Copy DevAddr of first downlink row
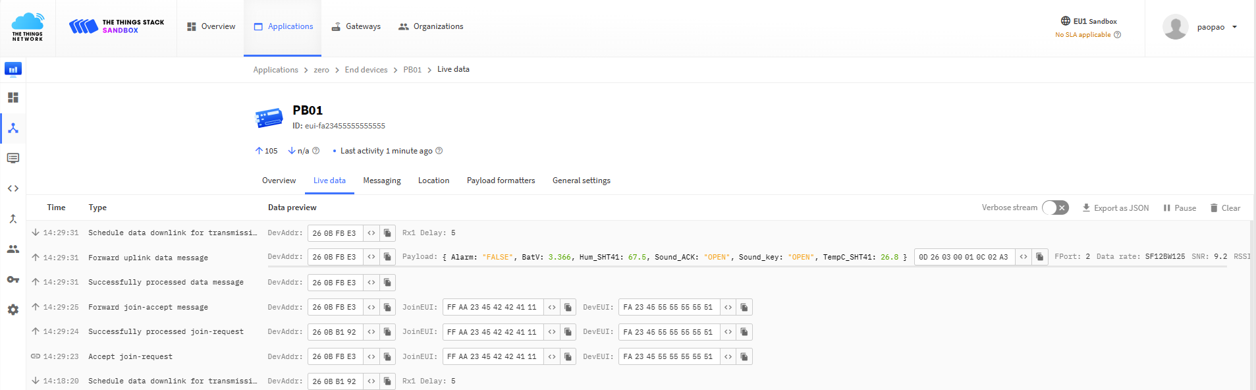 click(x=387, y=233)
